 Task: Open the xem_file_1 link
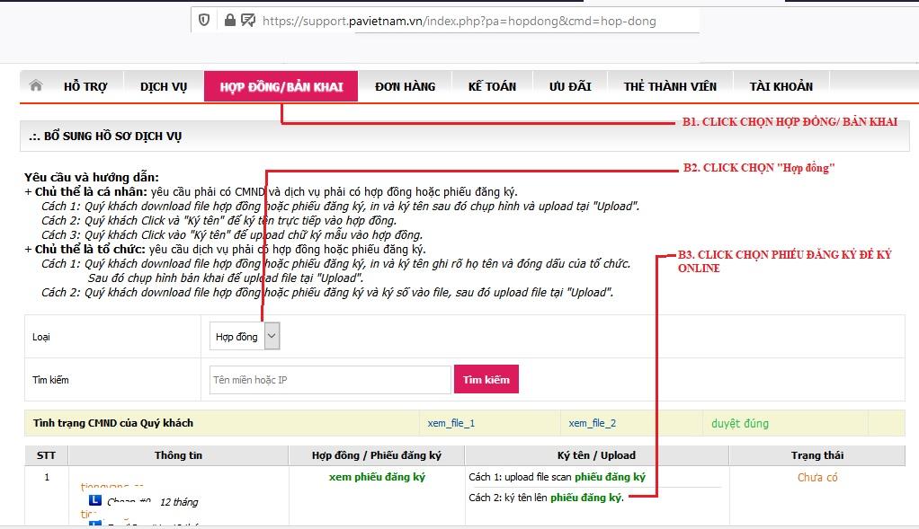pyautogui.click(x=451, y=423)
